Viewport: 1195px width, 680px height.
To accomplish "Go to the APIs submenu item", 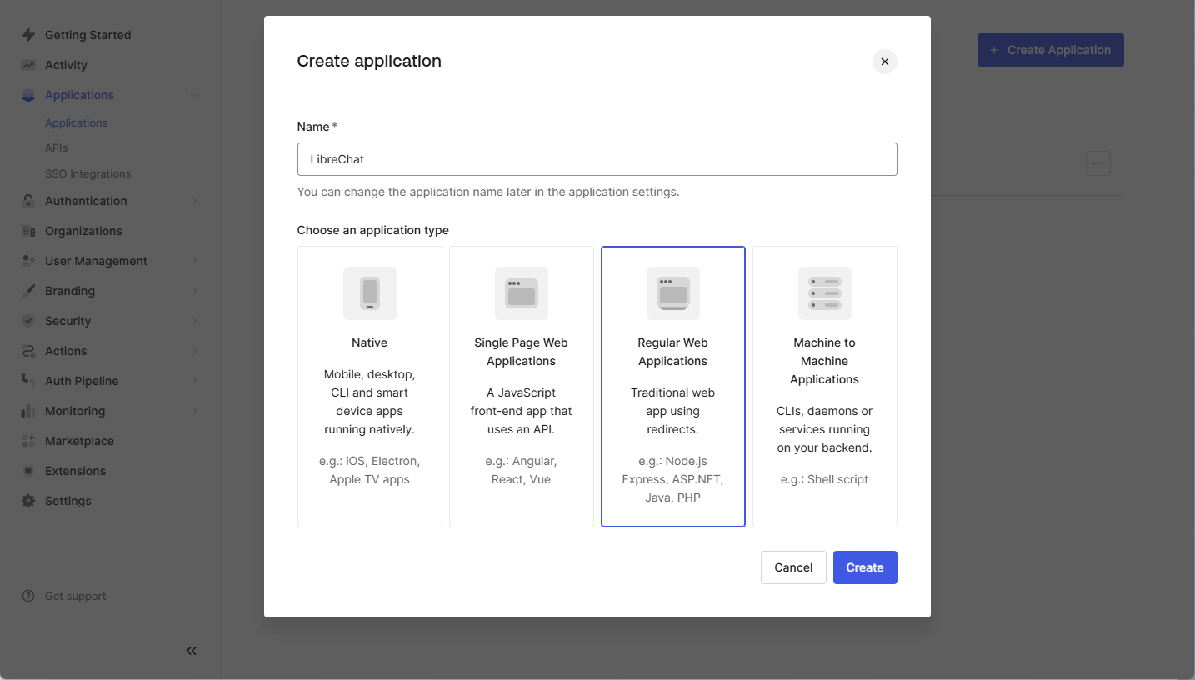I will coord(56,147).
